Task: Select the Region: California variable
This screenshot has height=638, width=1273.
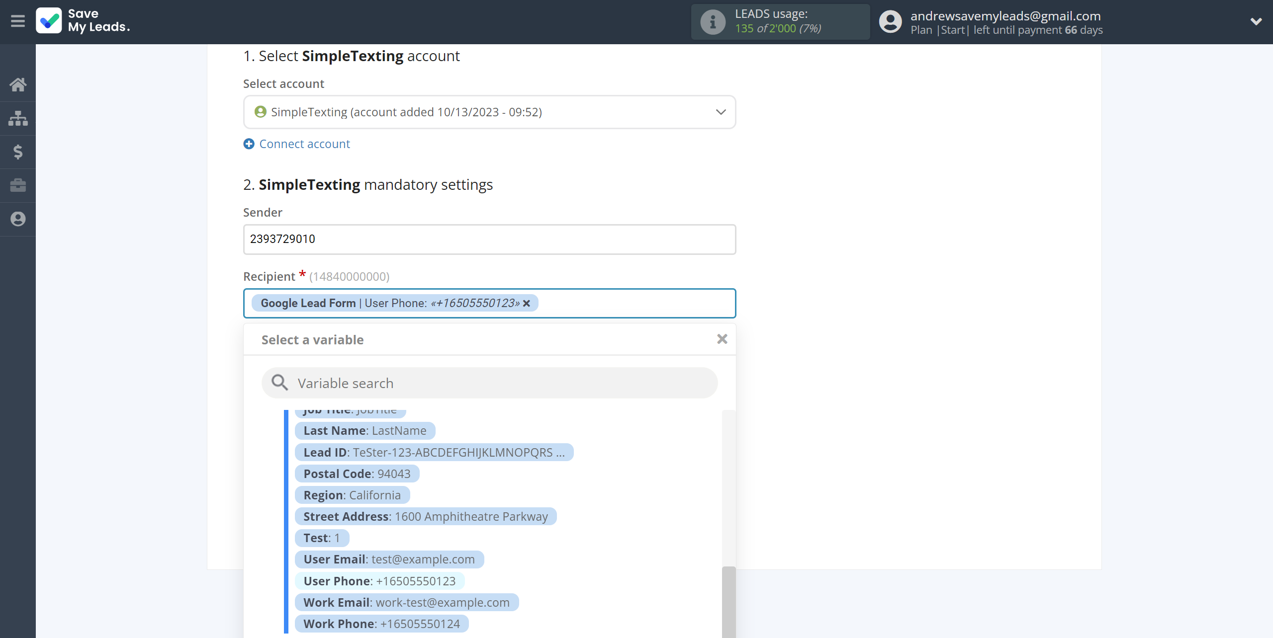Action: (352, 495)
